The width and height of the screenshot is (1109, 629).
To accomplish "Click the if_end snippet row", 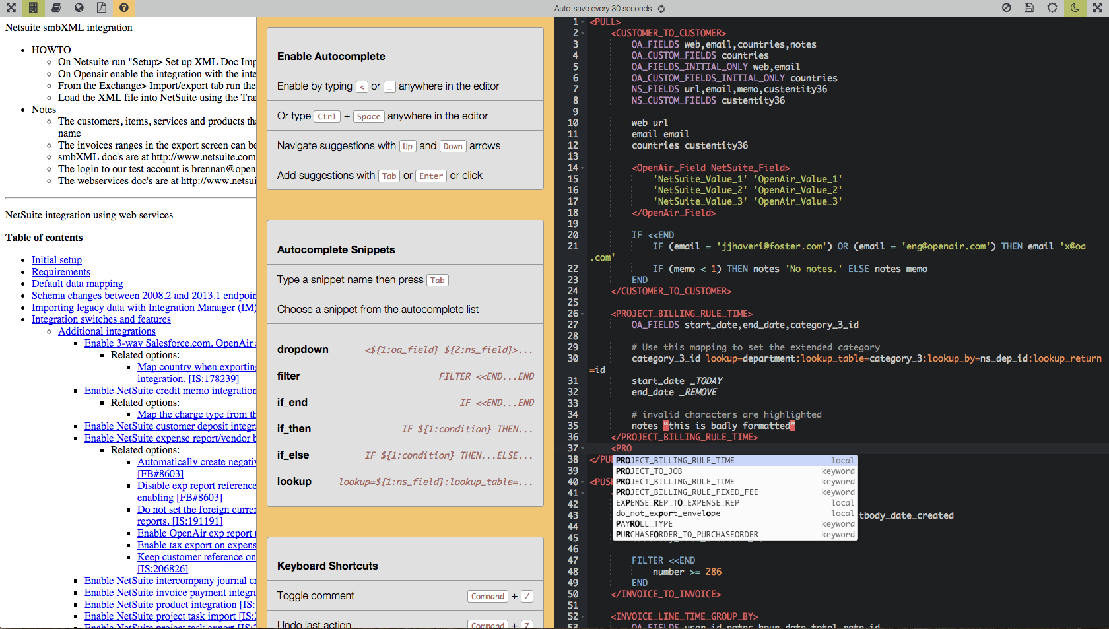I will click(x=405, y=403).
